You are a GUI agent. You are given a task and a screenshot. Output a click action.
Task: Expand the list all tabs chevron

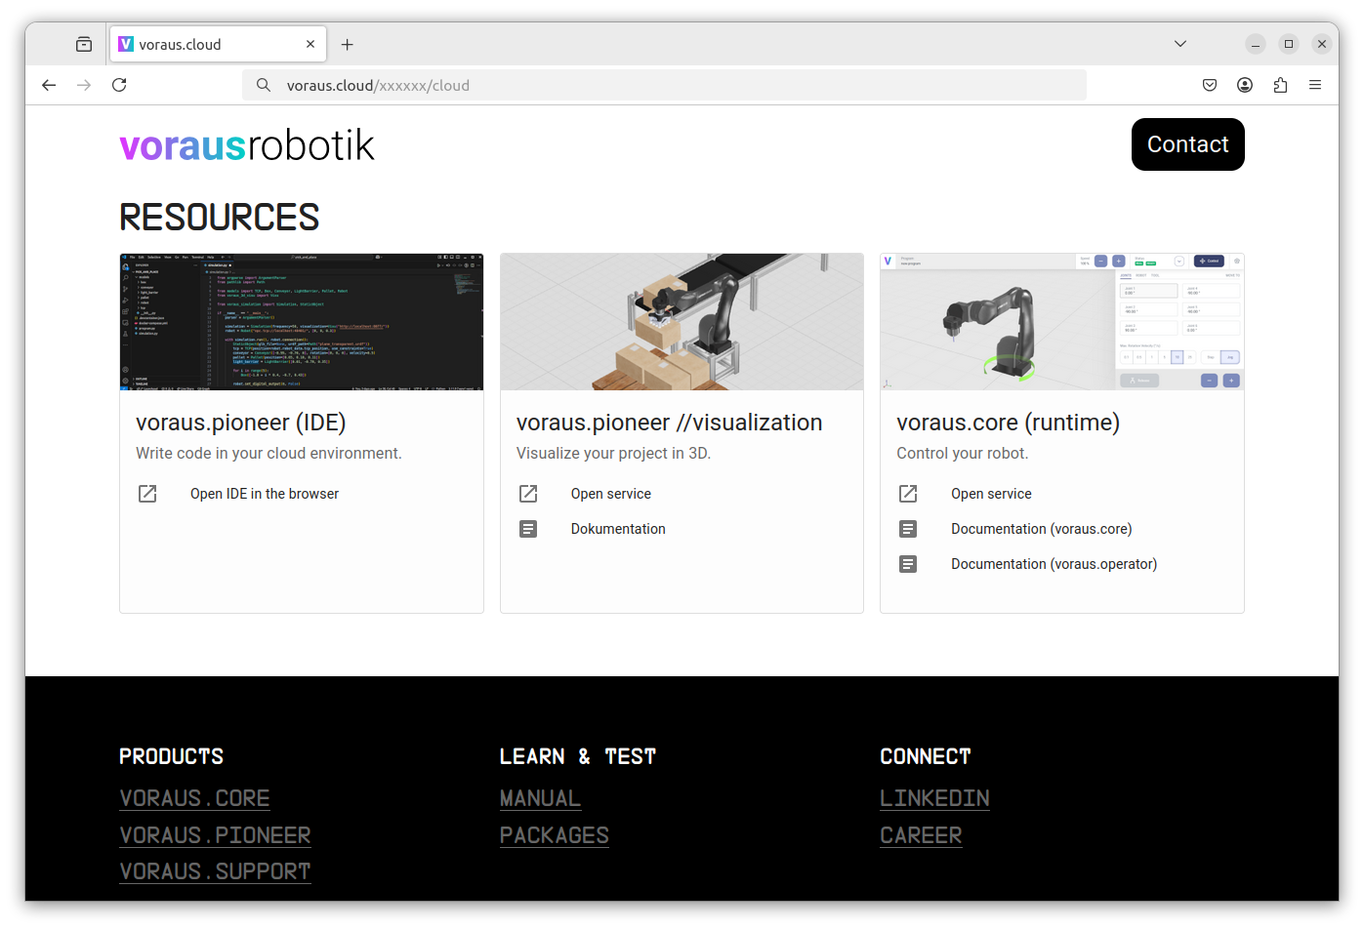pyautogui.click(x=1180, y=44)
